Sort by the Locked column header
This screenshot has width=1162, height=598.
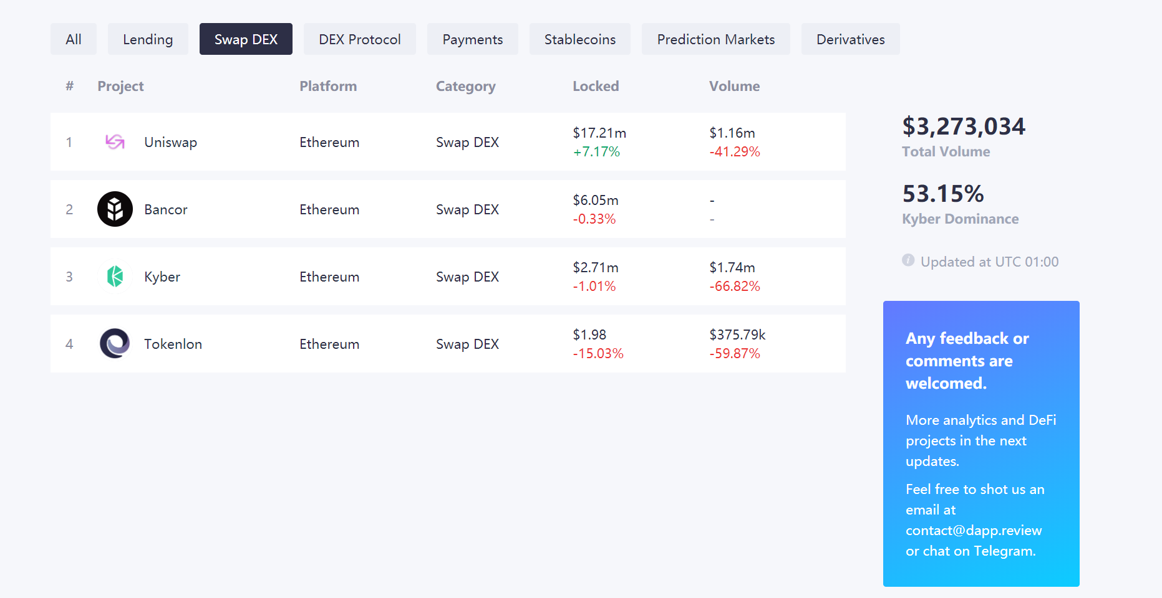point(596,86)
